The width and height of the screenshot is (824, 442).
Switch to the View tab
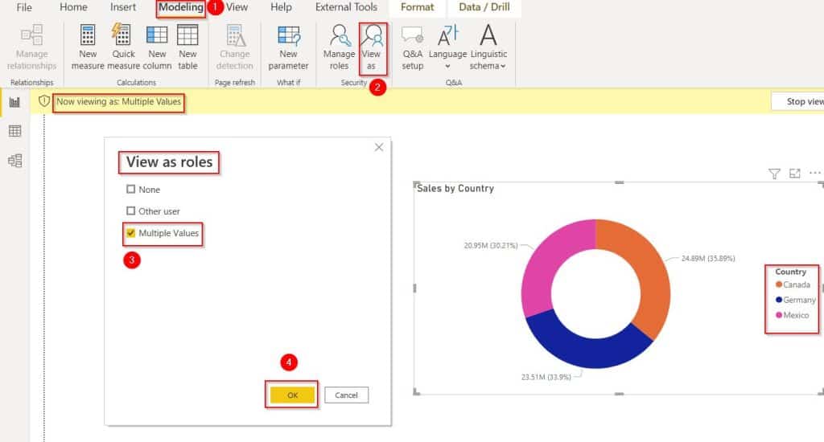[237, 7]
